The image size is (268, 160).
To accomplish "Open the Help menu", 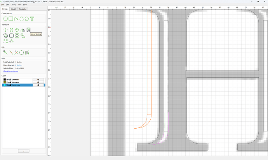I will pyautogui.click(x=25, y=5).
